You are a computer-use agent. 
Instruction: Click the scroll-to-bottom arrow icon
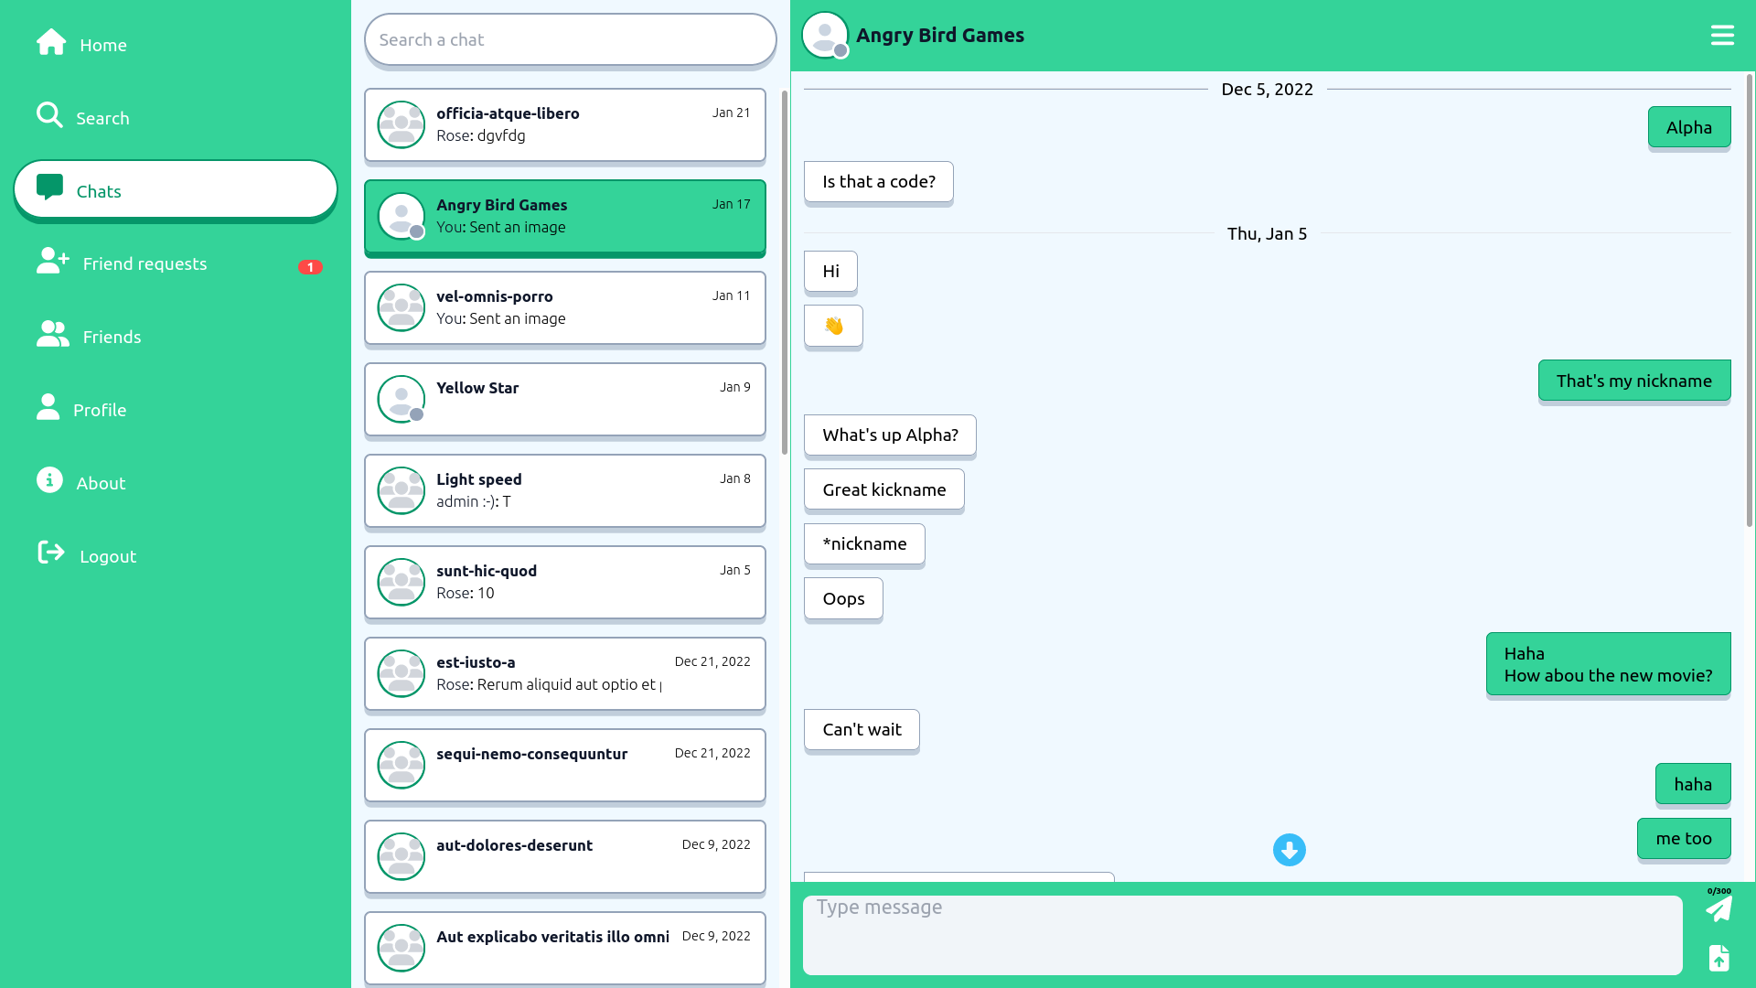pos(1289,850)
